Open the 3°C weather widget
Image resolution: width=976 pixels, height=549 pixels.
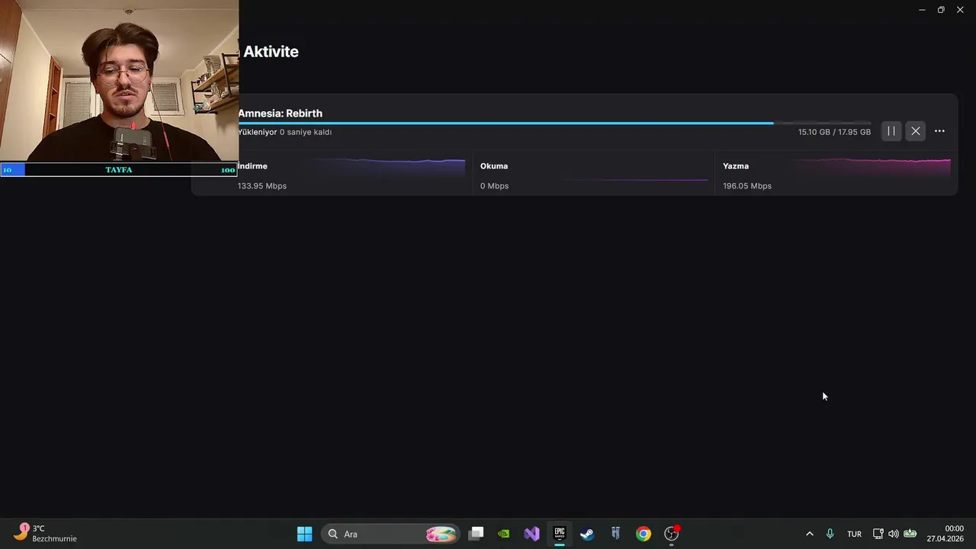(x=46, y=533)
